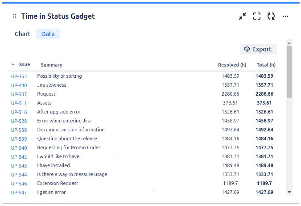The height and width of the screenshot is (206, 301).
Task: Click the vertical scrollbar thumb
Action: (x=289, y=71)
